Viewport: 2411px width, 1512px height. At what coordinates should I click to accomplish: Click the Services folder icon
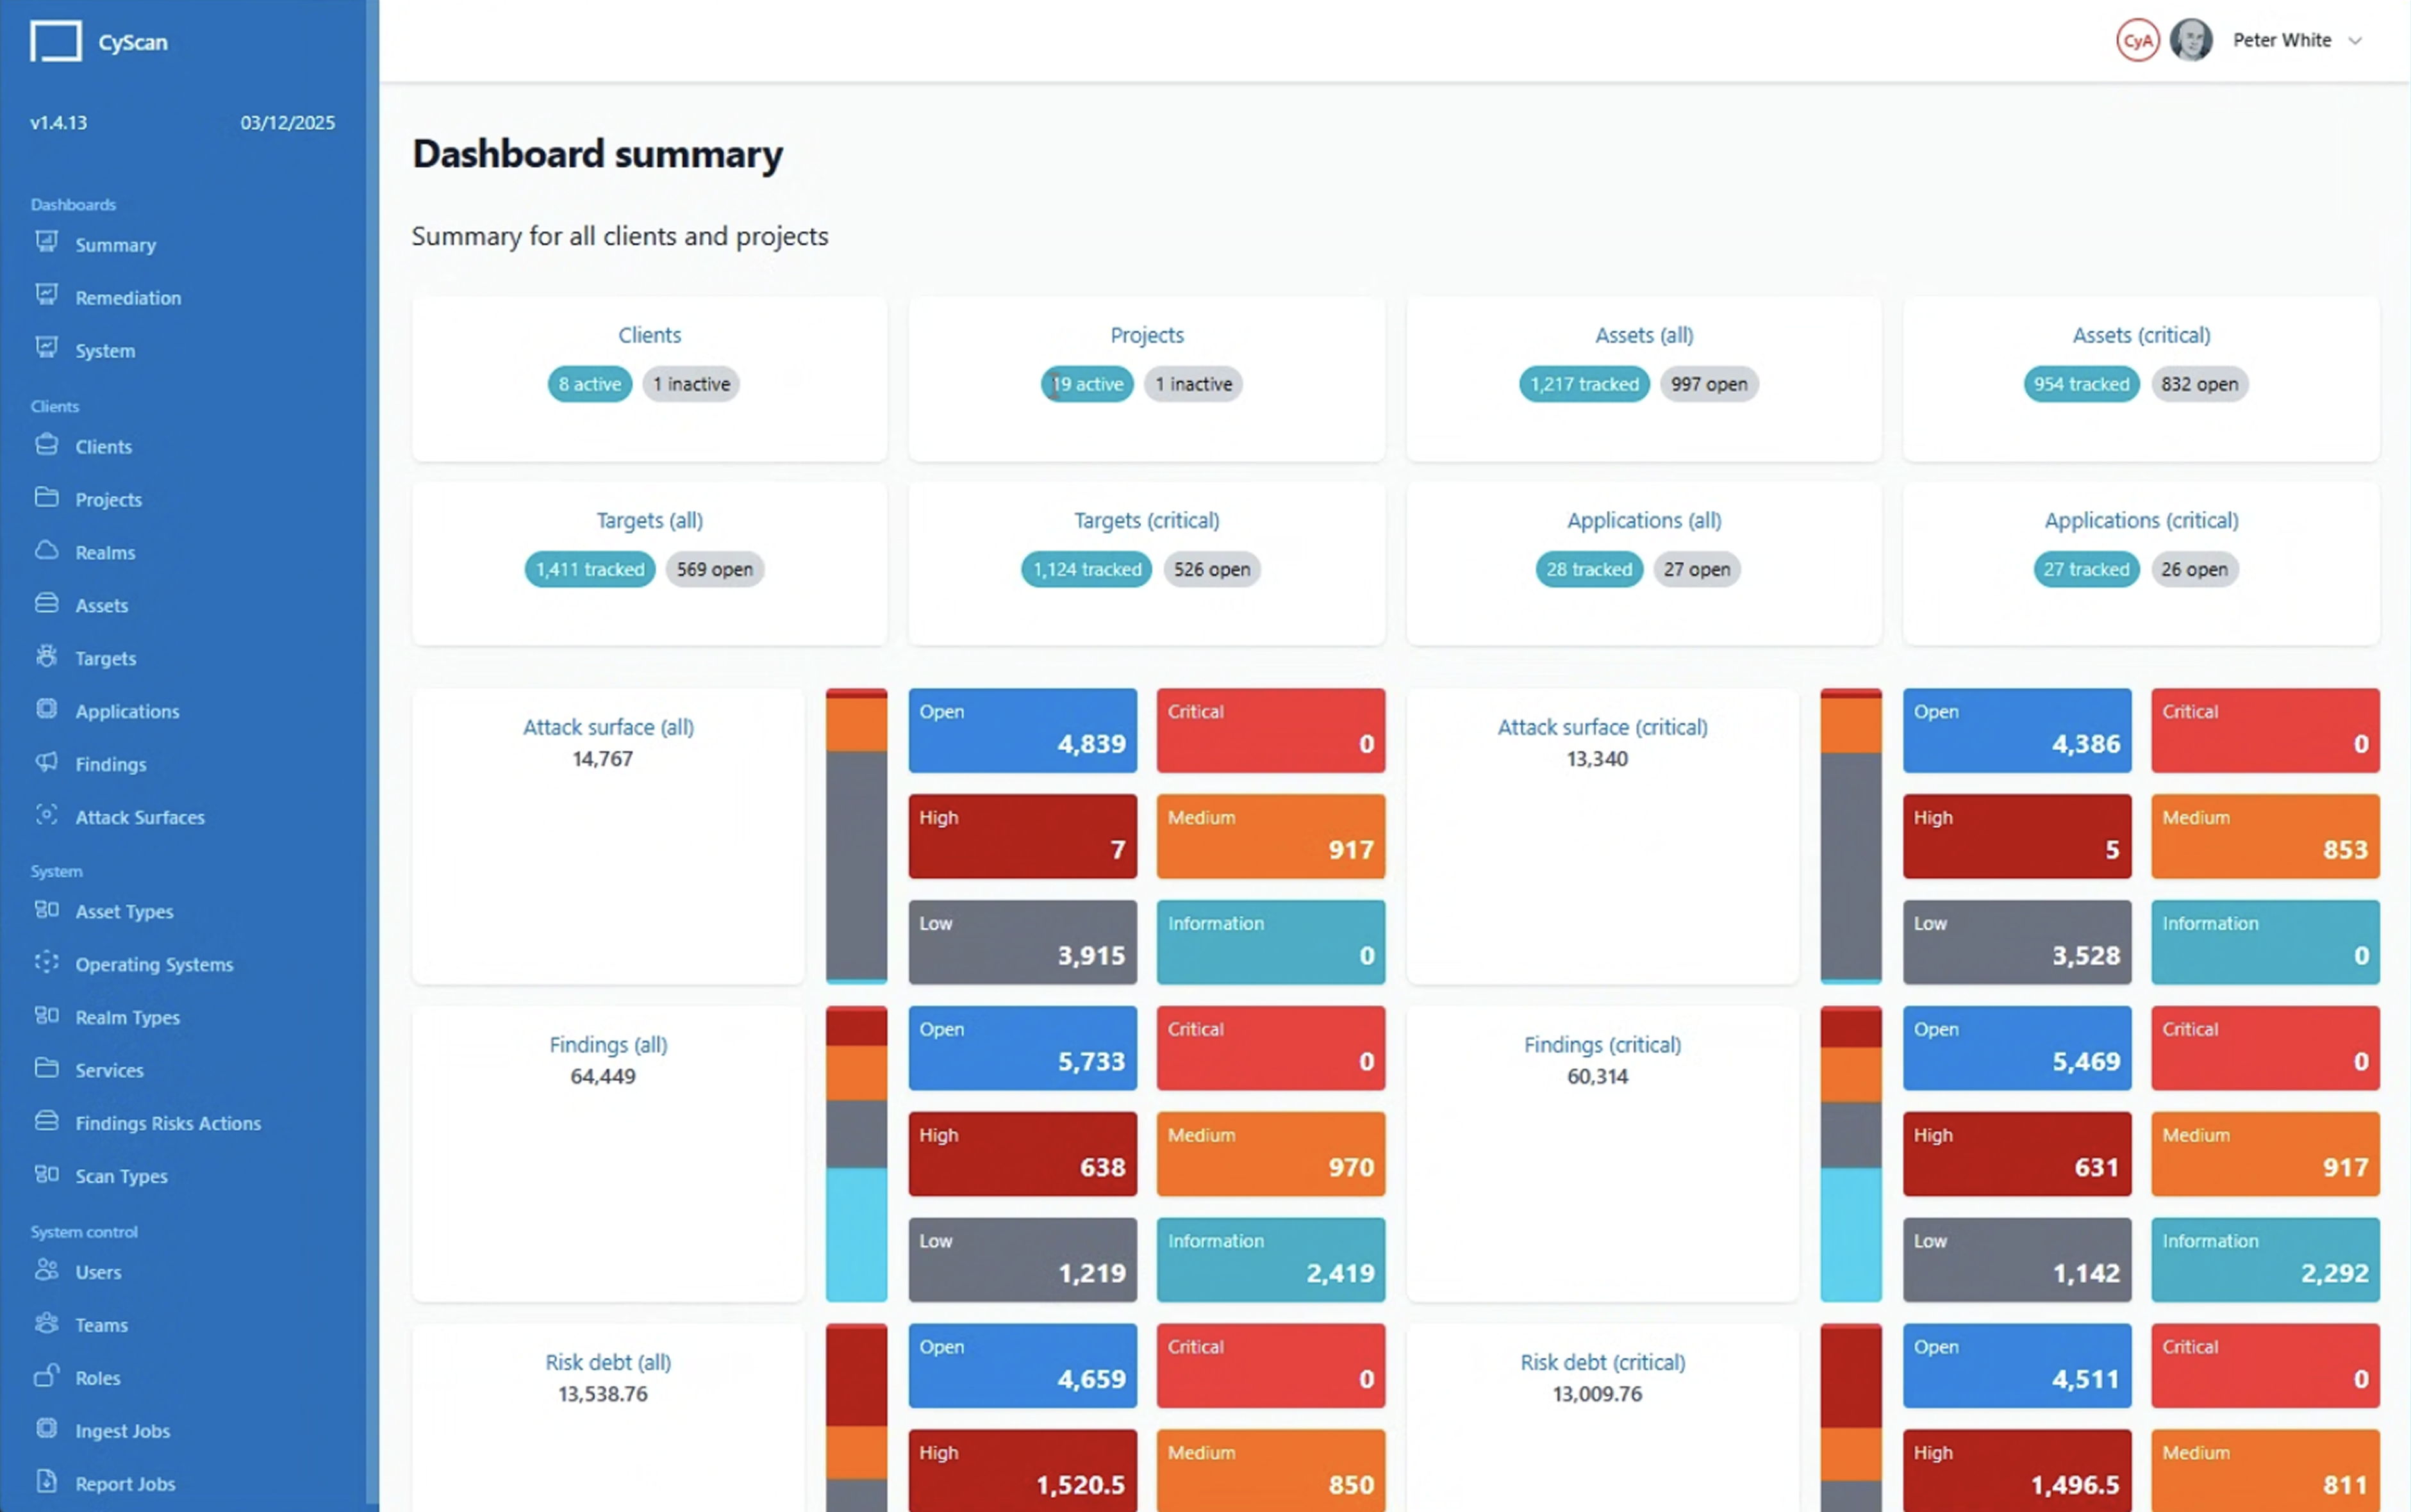coord(46,1068)
